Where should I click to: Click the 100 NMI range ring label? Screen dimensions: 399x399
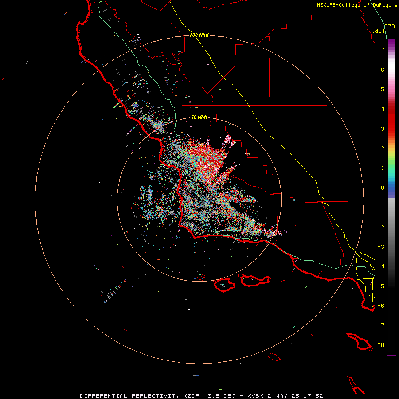pos(199,35)
